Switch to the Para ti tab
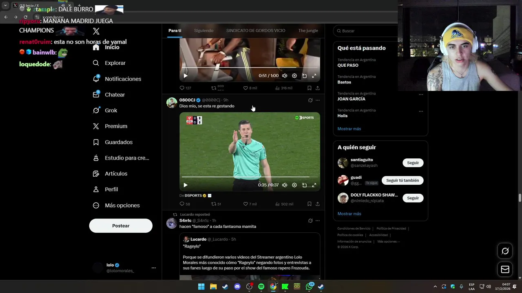The image size is (522, 293). click(x=175, y=31)
